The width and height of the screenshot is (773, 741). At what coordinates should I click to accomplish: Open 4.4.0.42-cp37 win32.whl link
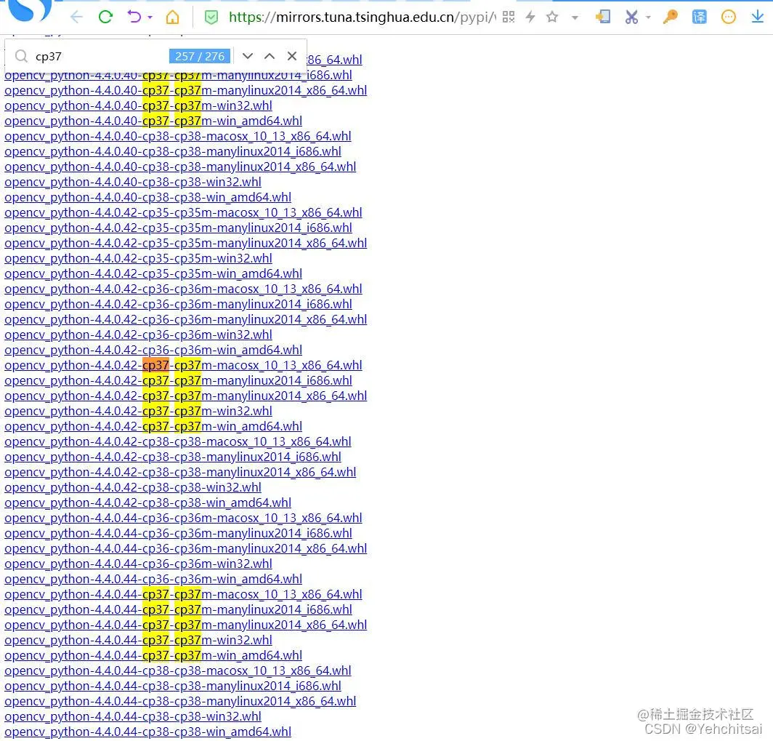coord(139,412)
